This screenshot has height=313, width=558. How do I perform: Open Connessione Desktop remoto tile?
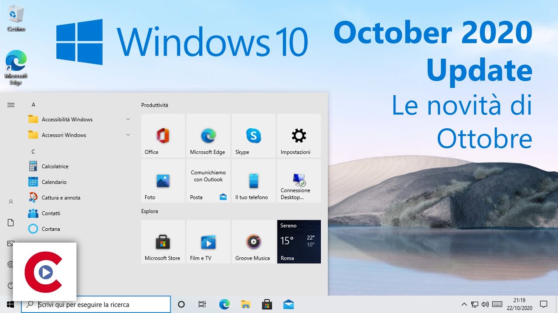pos(299,181)
